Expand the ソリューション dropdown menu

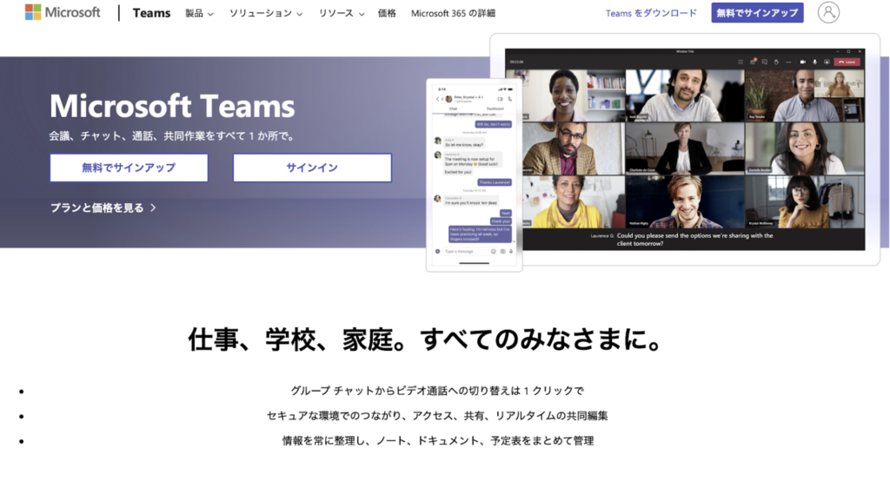pos(266,13)
